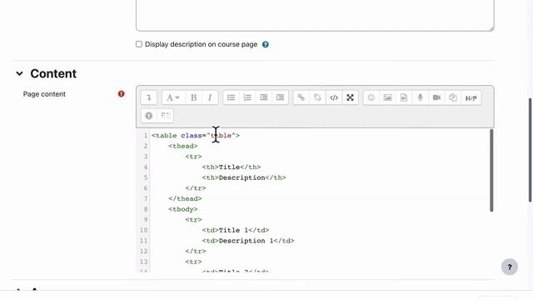The height and width of the screenshot is (300, 533).
Task: Record audio with microphone icon
Action: [420, 97]
